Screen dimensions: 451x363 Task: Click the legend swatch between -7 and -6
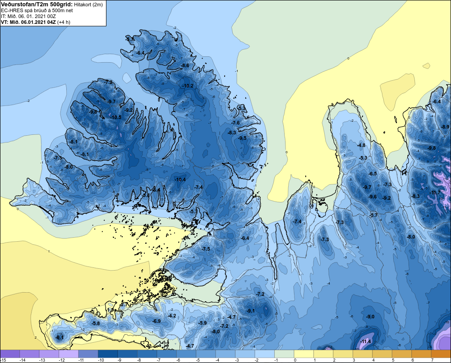167,354
